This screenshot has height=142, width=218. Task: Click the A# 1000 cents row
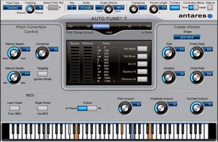(x=104, y=78)
